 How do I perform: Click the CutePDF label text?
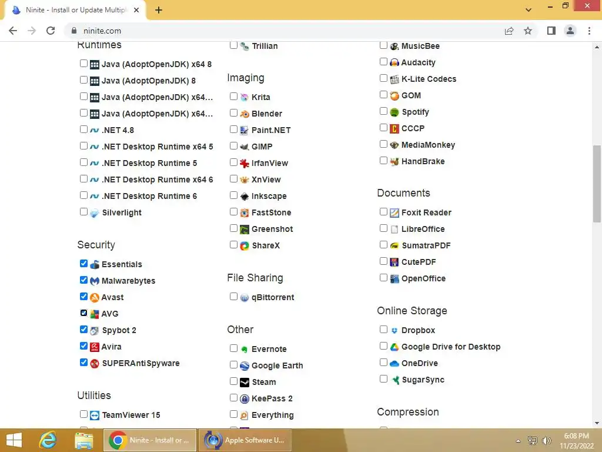tap(419, 262)
